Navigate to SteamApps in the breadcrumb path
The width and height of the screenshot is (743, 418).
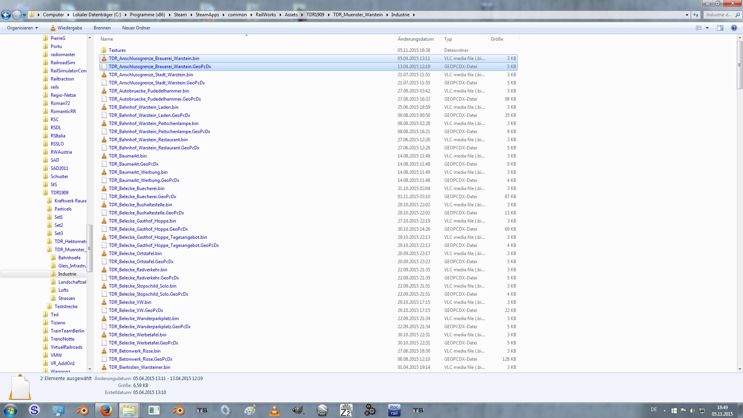point(207,15)
